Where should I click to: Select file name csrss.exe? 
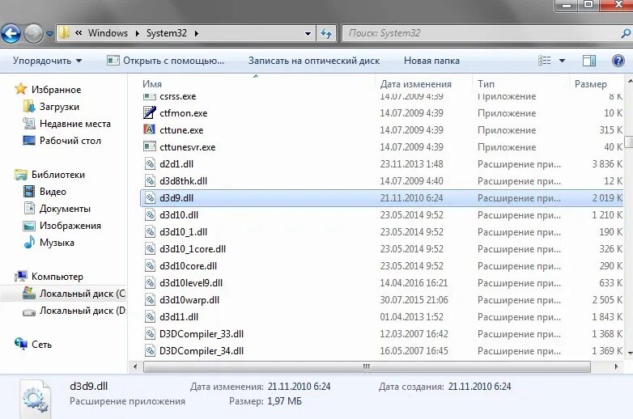(177, 97)
